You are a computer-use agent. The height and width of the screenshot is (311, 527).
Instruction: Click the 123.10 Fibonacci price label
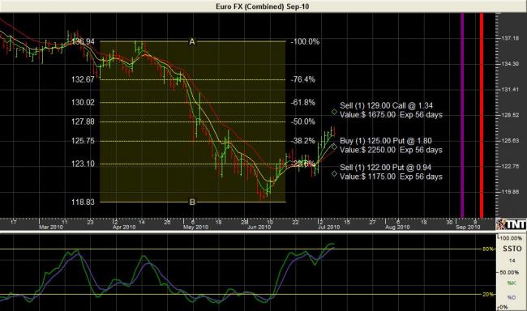[83, 164]
